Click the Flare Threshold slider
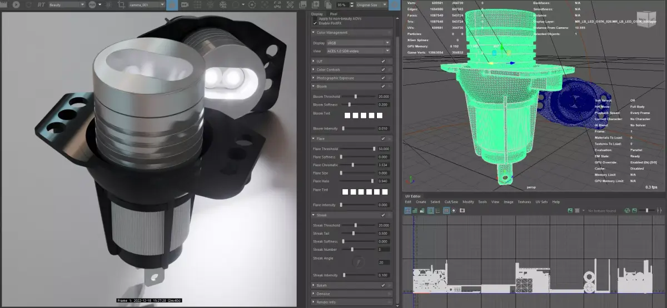Image resolution: width=667 pixels, height=308 pixels. click(359, 149)
